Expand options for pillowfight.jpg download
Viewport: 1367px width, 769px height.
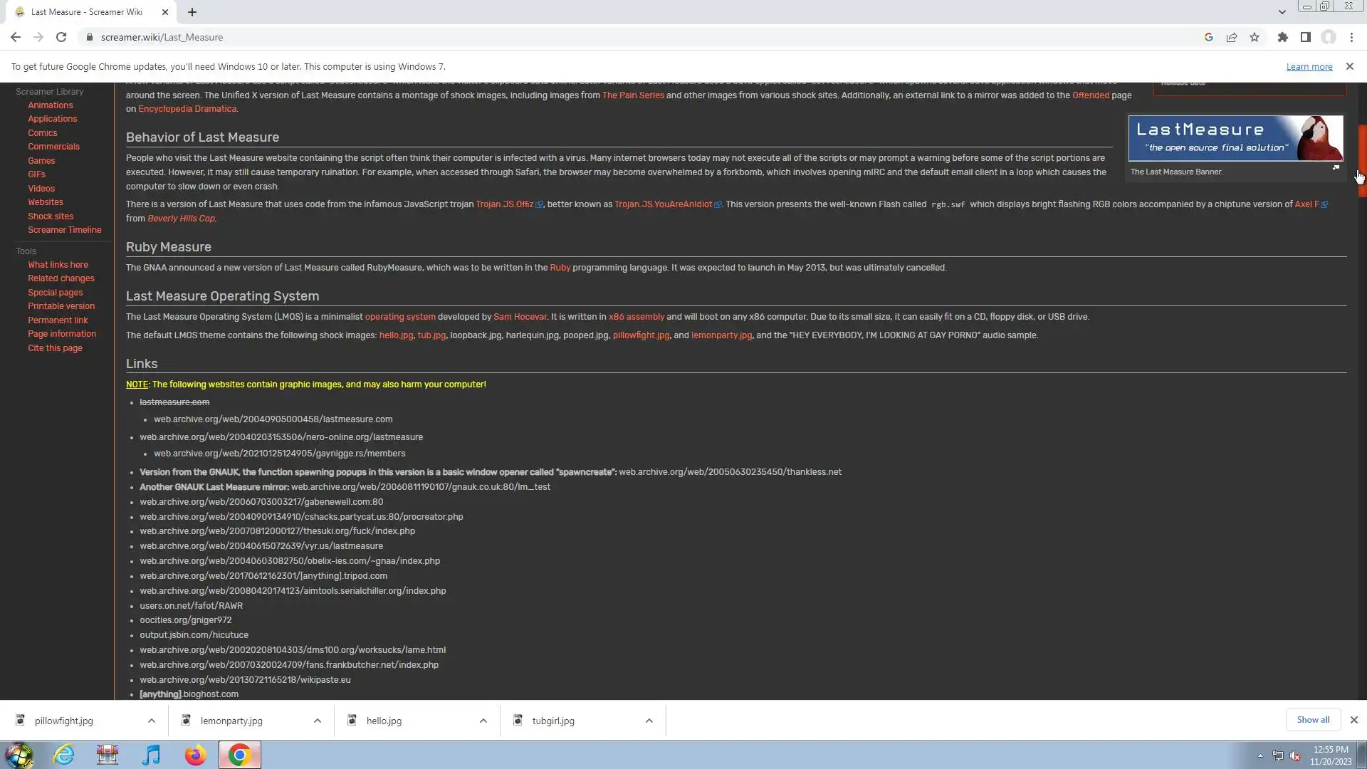coord(152,721)
